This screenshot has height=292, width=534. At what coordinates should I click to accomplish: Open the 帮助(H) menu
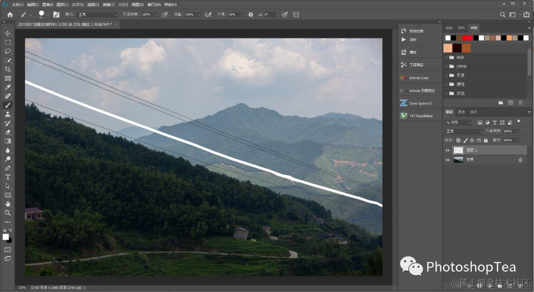(170, 4)
